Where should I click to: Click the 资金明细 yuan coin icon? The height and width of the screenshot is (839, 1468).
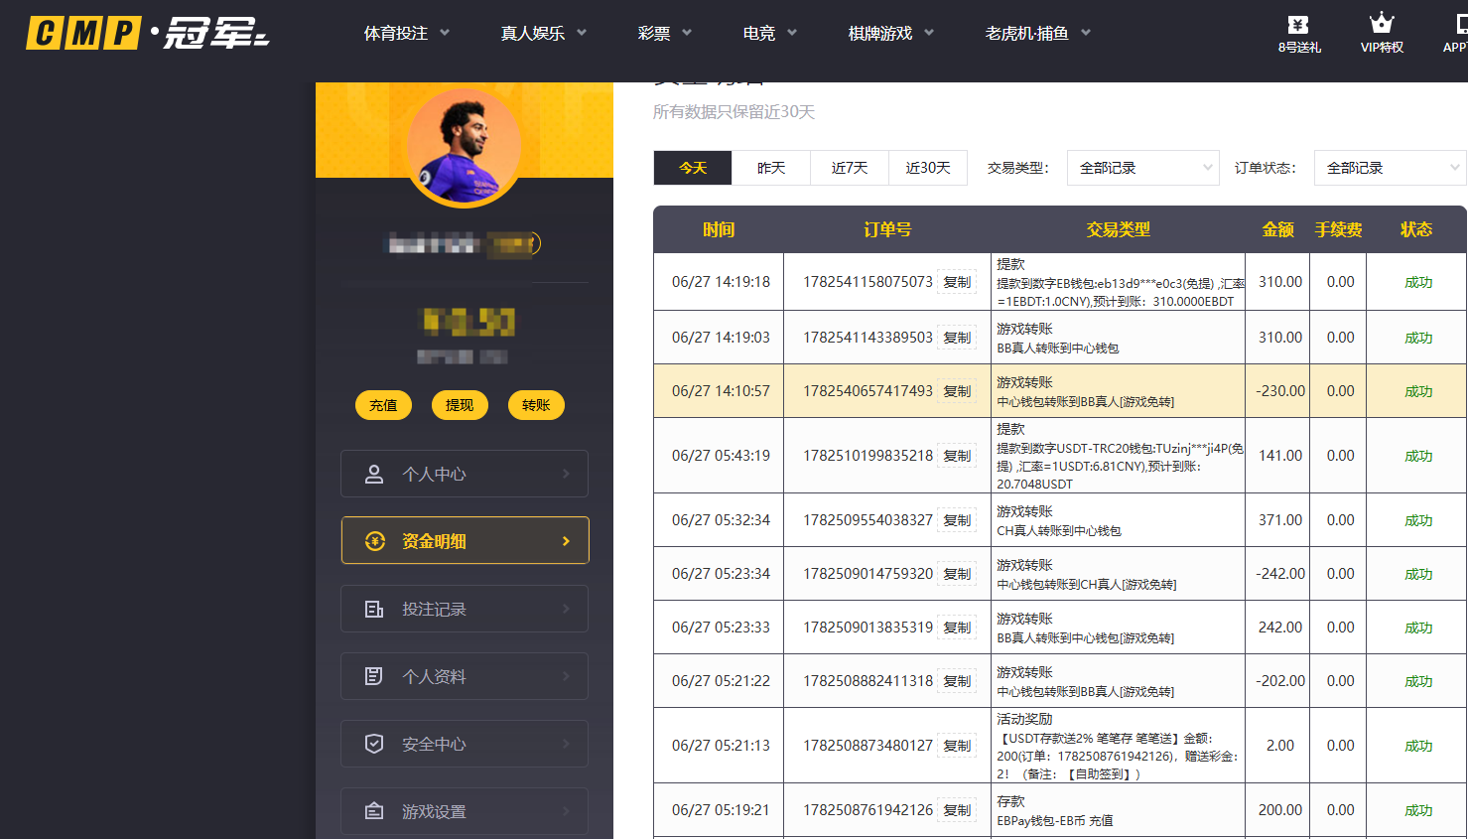pyautogui.click(x=374, y=541)
